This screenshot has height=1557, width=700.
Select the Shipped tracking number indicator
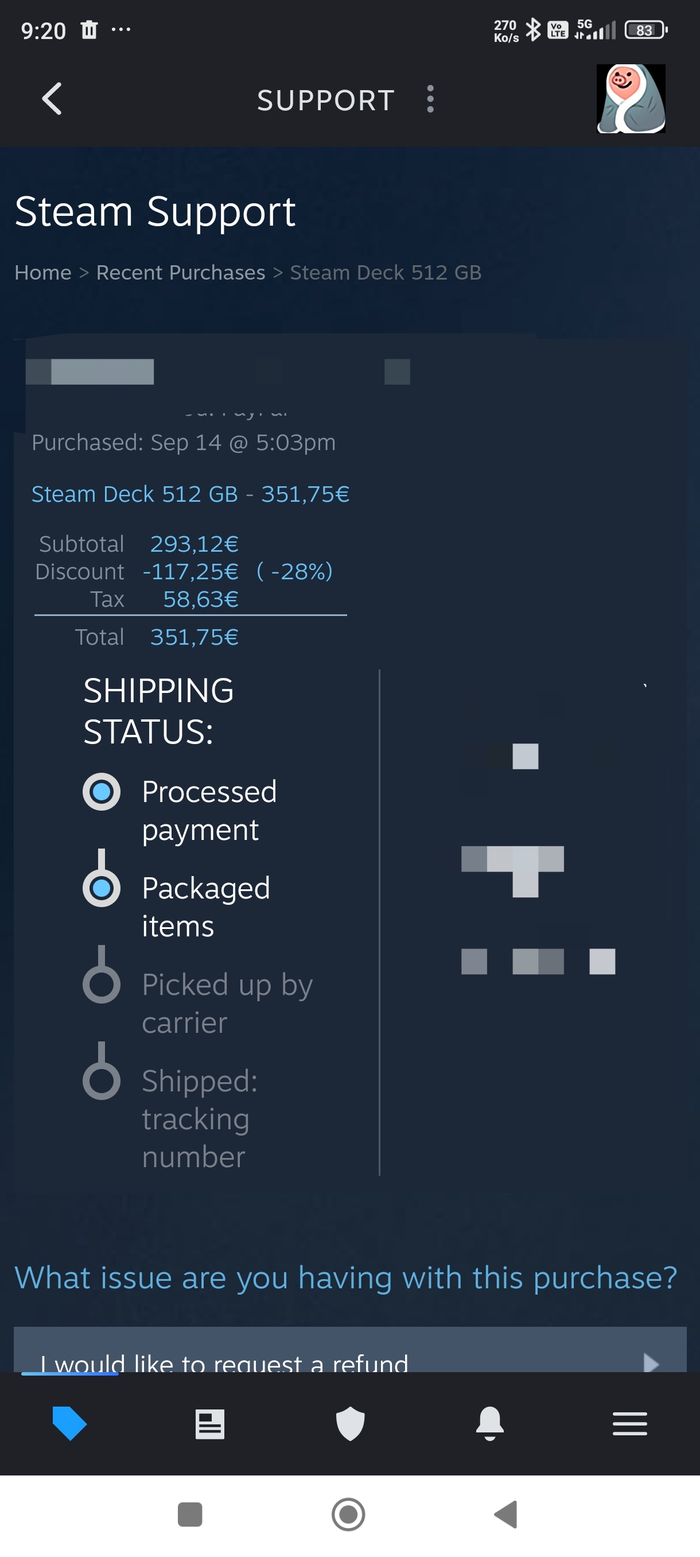coord(102,1080)
